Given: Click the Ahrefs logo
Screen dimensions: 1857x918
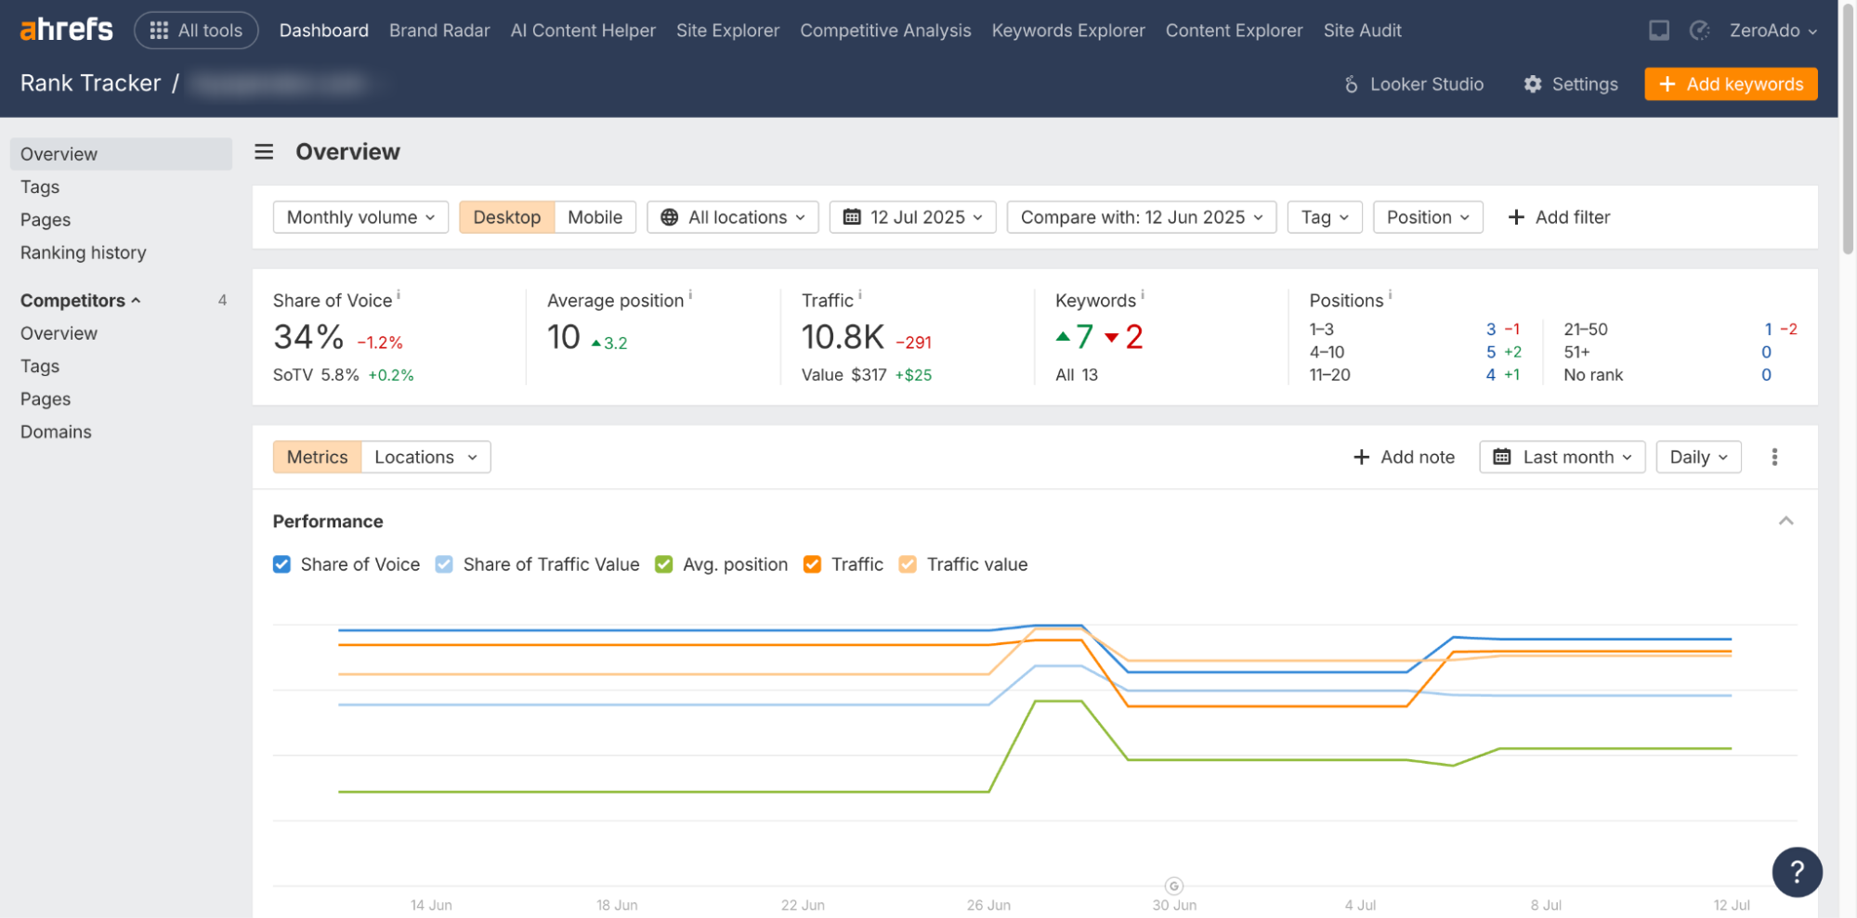Looking at the screenshot, I should click(x=66, y=30).
